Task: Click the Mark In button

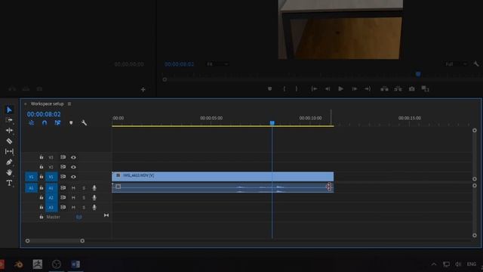Action: click(x=284, y=89)
